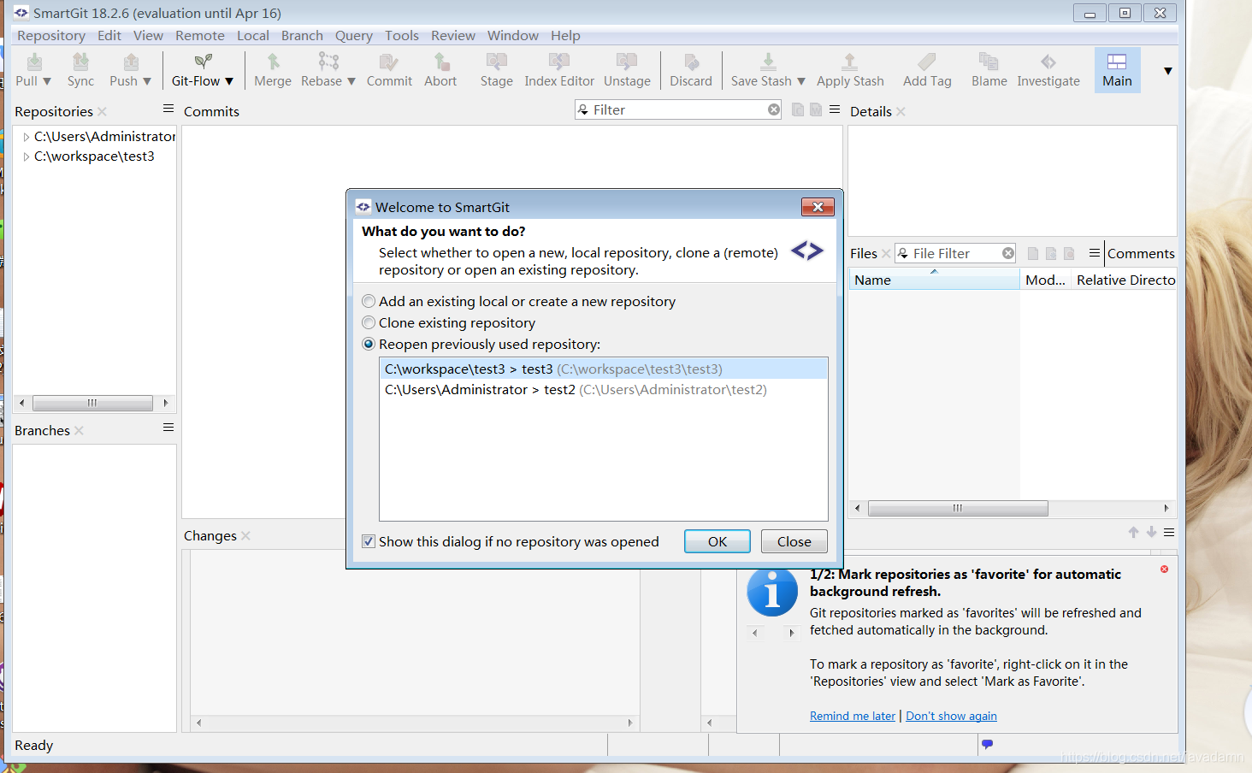Open the toolbar overflow dropdown arrow
Image resolution: width=1252 pixels, height=773 pixels.
coord(1167,71)
